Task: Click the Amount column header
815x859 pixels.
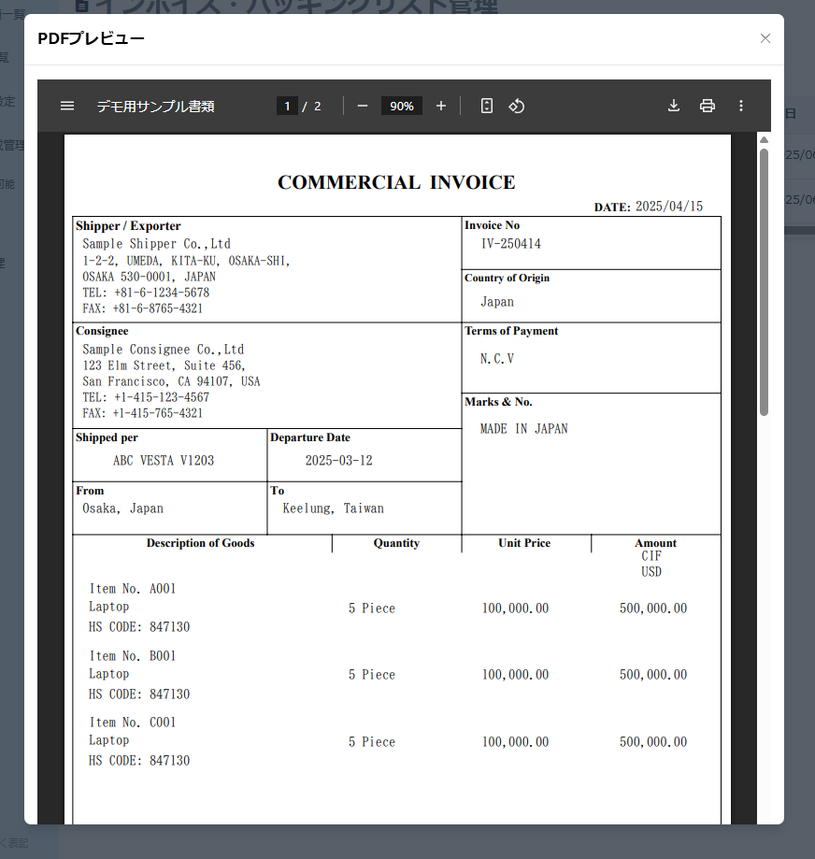Action: point(655,543)
